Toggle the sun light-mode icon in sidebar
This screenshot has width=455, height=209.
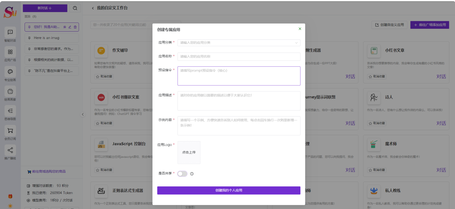tap(10, 206)
